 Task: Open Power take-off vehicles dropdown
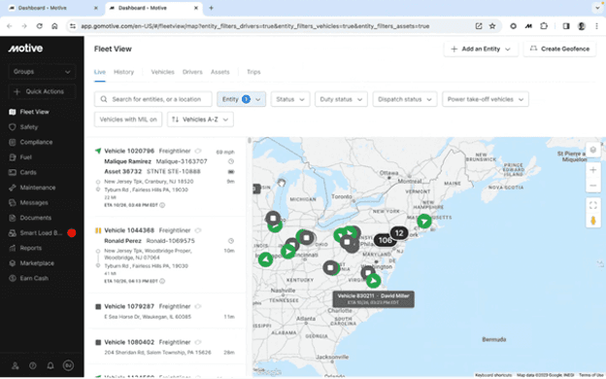[486, 99]
